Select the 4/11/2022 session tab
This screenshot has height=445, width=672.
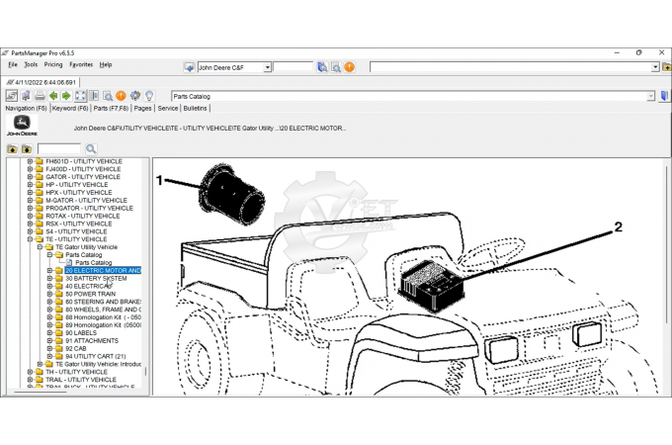(42, 82)
